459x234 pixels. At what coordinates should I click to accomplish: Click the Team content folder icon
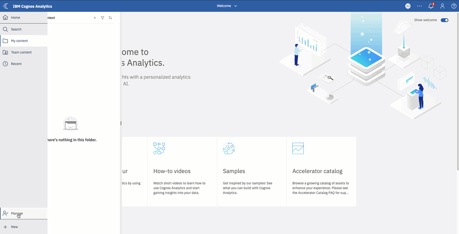point(5,52)
